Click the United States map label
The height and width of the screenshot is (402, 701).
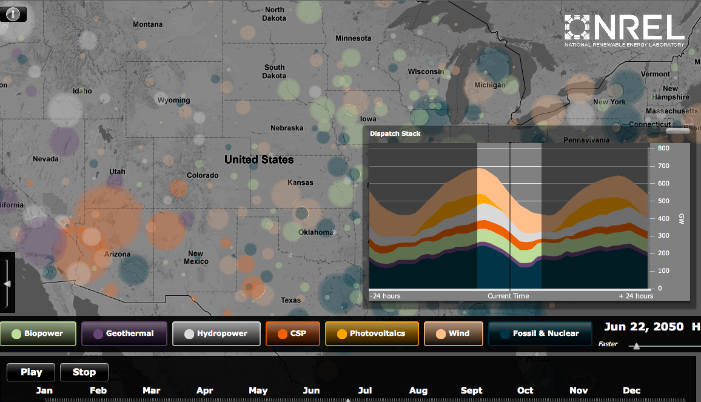[x=259, y=159]
